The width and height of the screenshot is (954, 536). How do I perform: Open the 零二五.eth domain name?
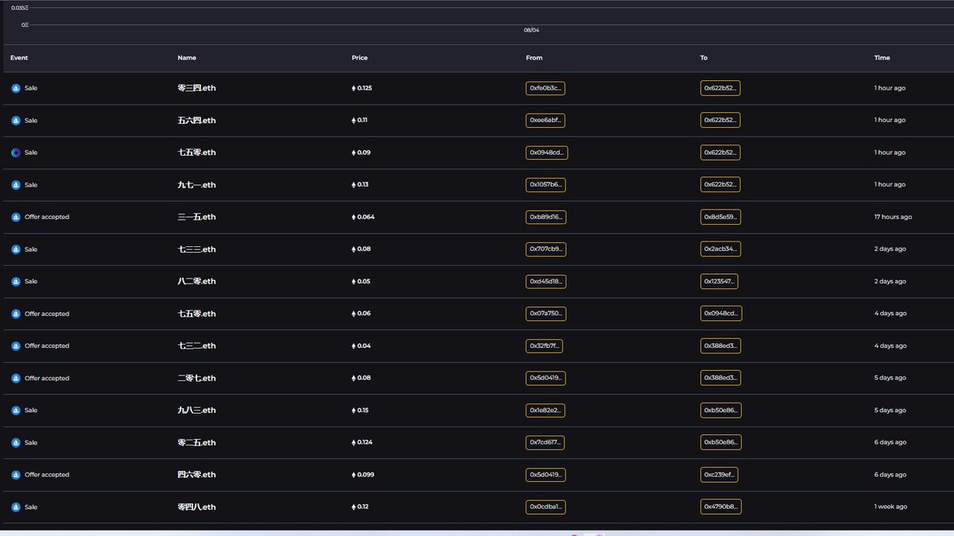196,442
